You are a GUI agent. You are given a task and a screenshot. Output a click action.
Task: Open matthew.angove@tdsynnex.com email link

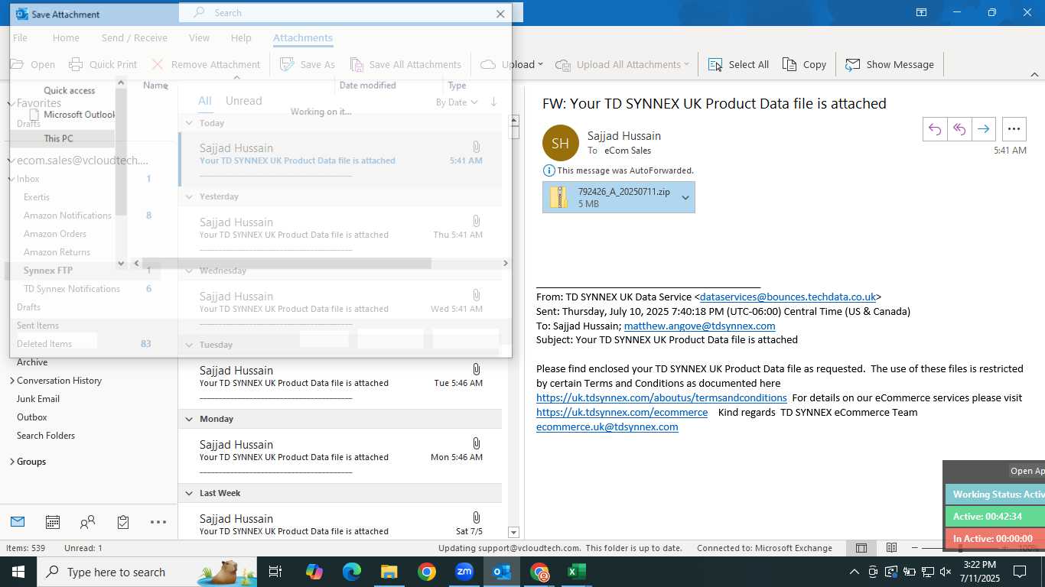tap(700, 326)
